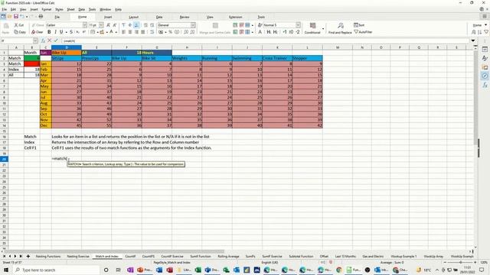The width and height of the screenshot is (490, 275).
Task: Open the General number format dropdown
Action: coord(193,25)
